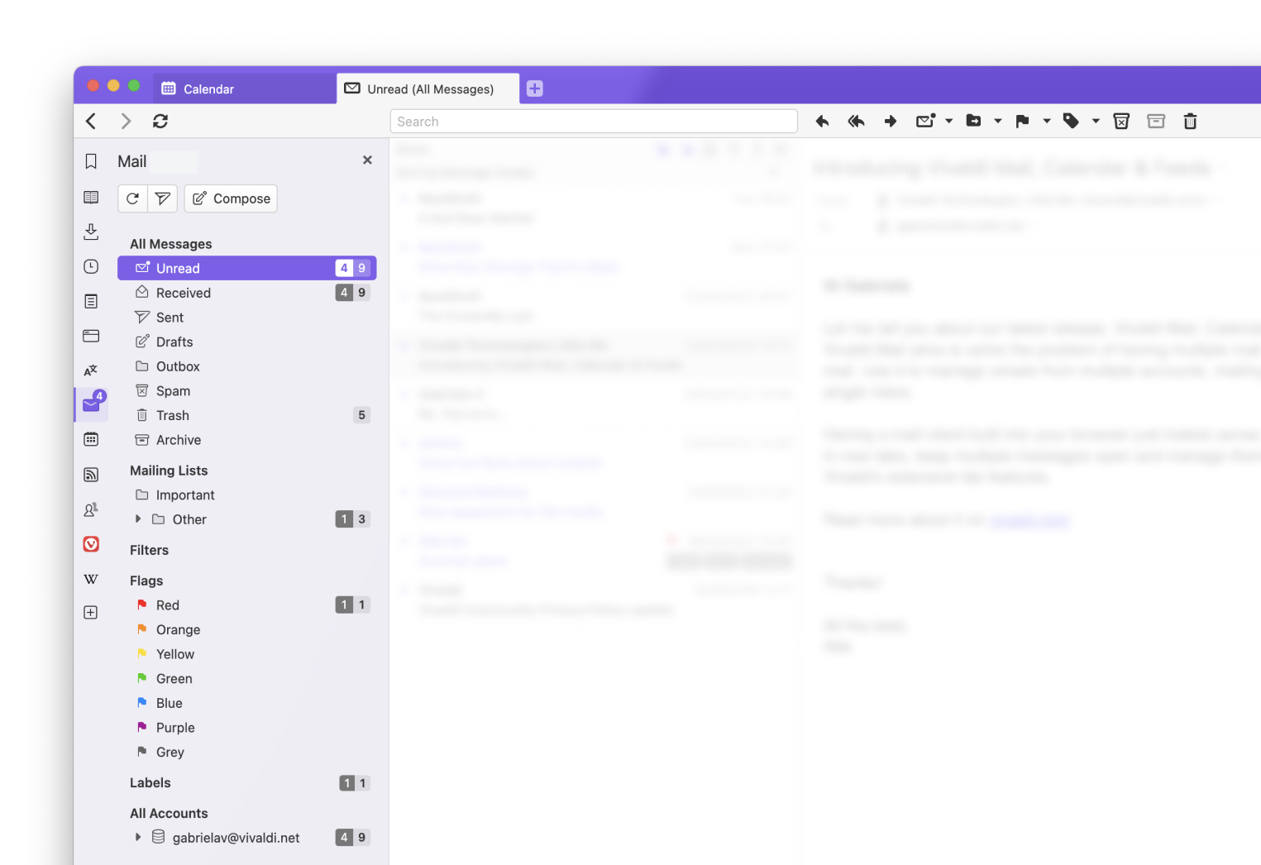Image resolution: width=1261 pixels, height=865 pixels.
Task: Switch to Unread (All Messages) tab
Action: (x=427, y=88)
